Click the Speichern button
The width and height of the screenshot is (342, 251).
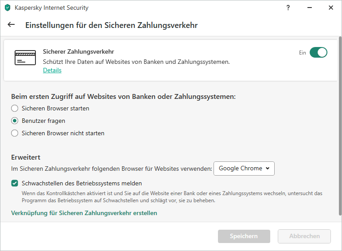click(x=244, y=236)
